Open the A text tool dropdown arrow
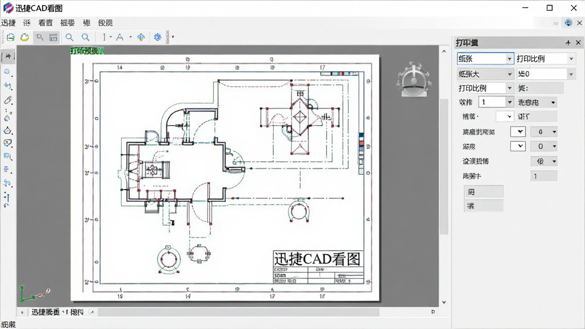585x329 pixels. (x=130, y=37)
